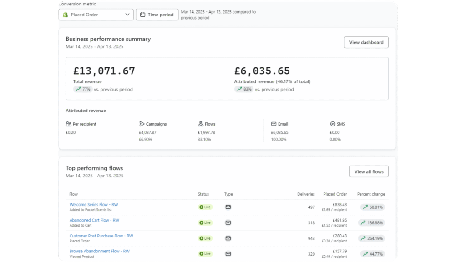The width and height of the screenshot is (466, 262).
Task: Click the £481.95 placed order value
Action: tap(339, 220)
